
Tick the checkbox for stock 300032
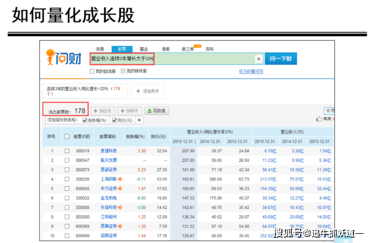67,198
